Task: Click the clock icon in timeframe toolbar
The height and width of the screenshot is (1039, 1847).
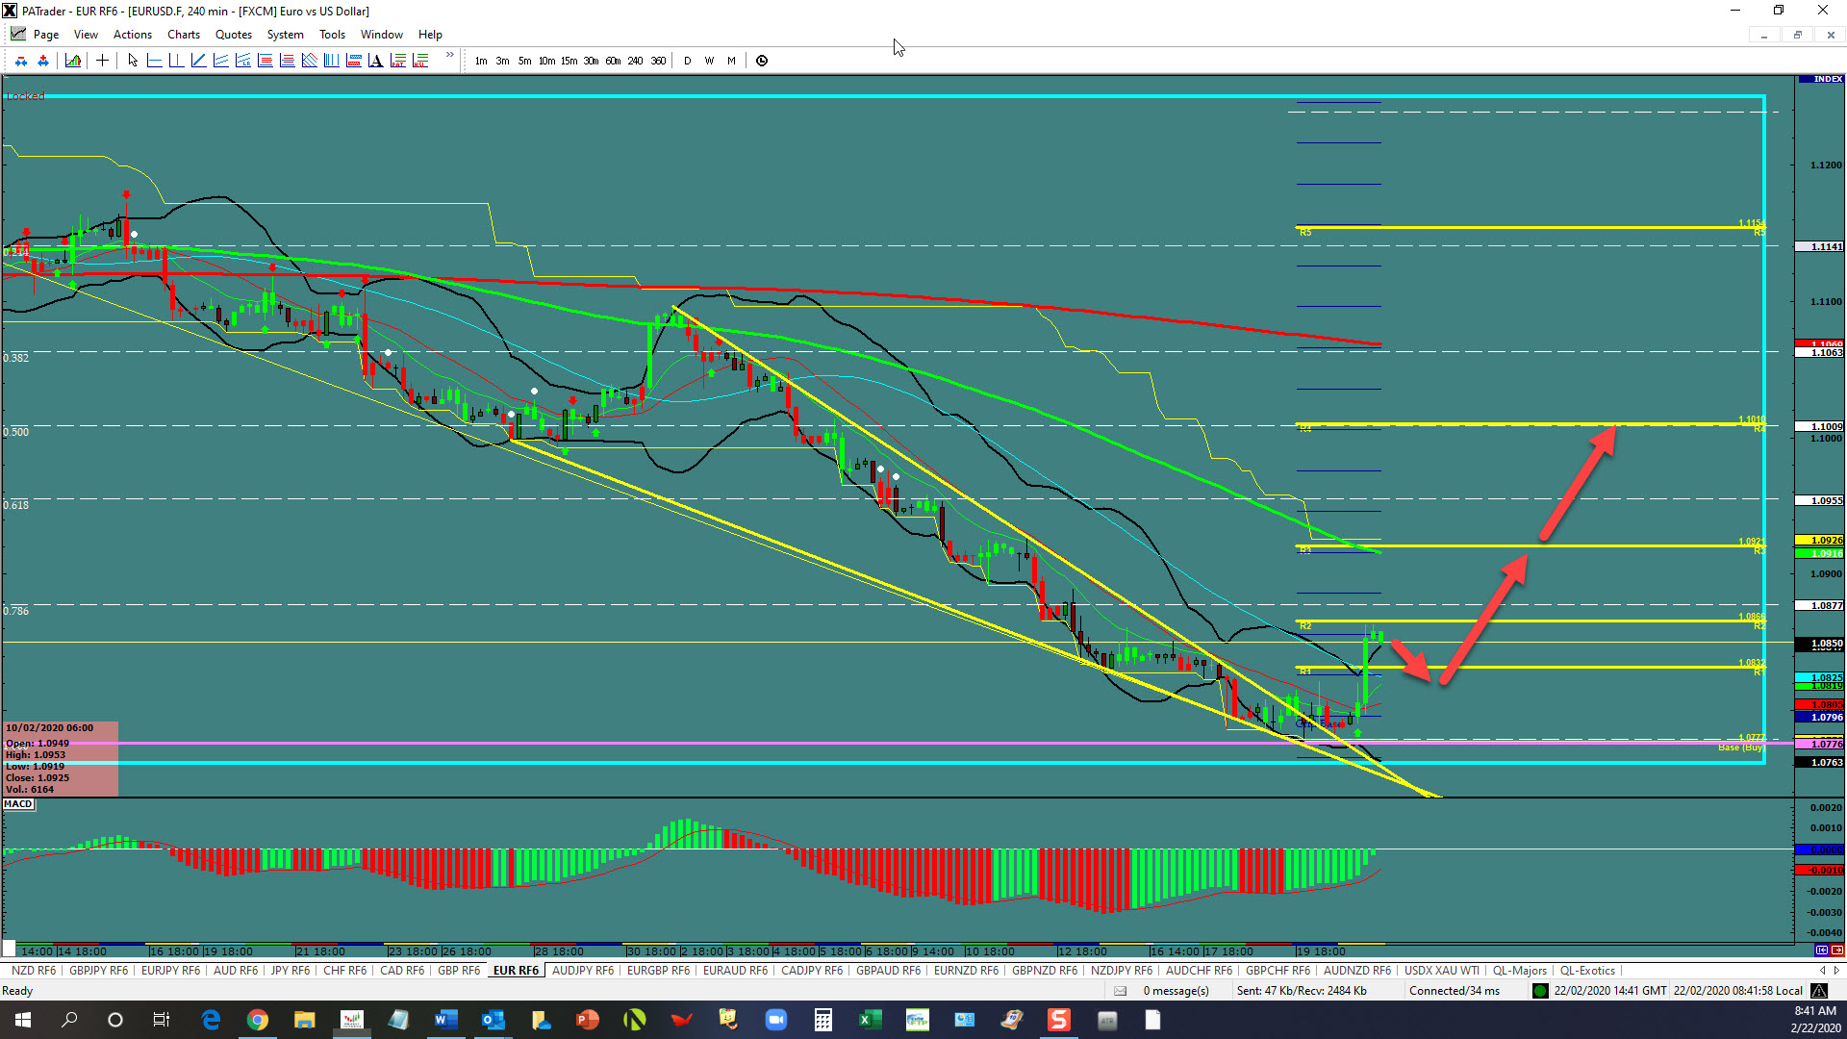Action: (x=762, y=61)
